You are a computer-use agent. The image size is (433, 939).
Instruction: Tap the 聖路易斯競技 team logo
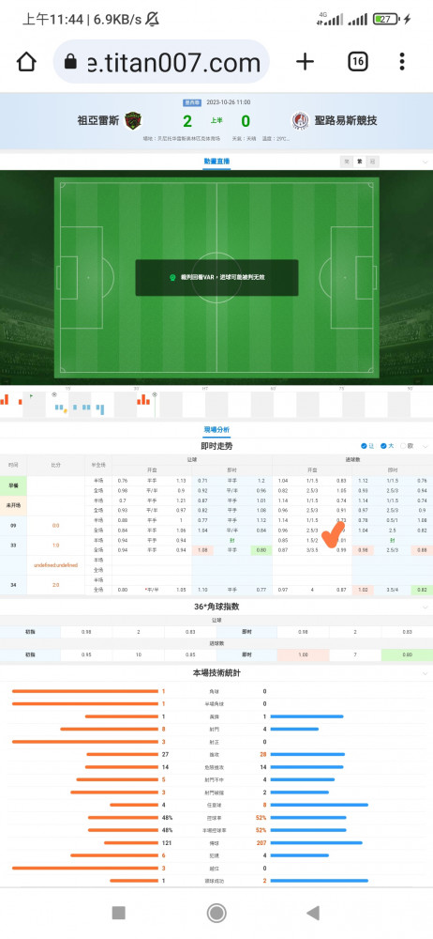(x=300, y=121)
